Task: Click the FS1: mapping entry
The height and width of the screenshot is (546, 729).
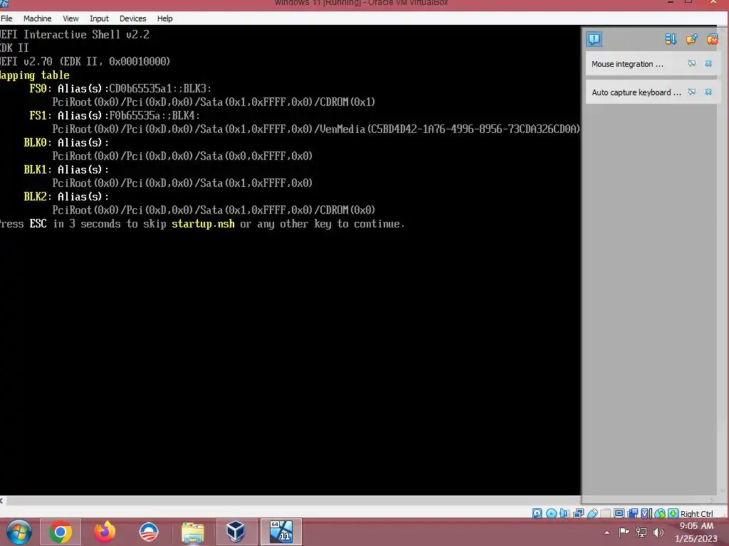Action: tap(41, 115)
